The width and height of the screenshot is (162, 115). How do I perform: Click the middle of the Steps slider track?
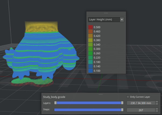[88, 110]
